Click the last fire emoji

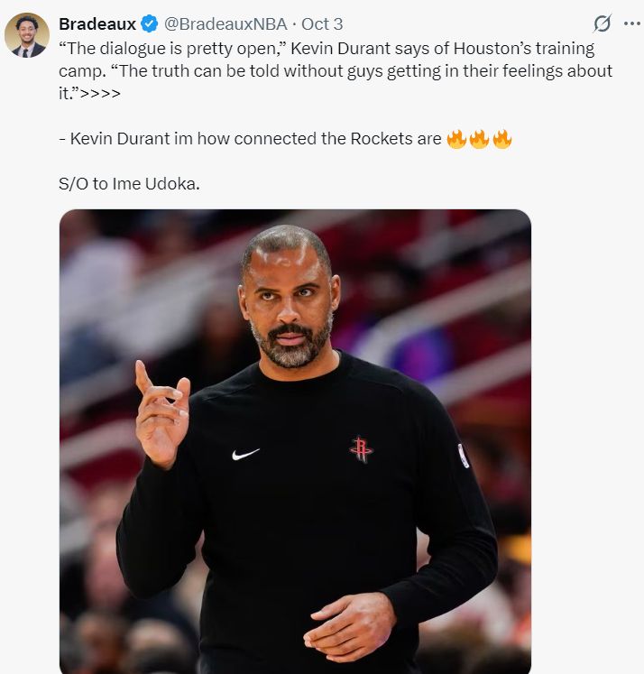[x=501, y=140]
